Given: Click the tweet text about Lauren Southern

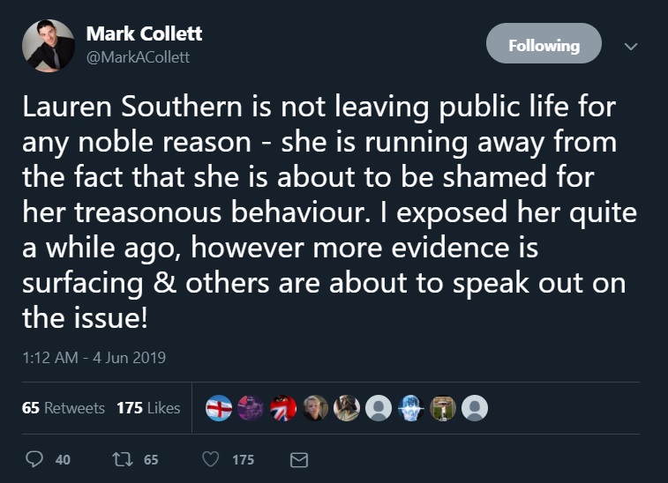Looking at the screenshot, I should (319, 213).
